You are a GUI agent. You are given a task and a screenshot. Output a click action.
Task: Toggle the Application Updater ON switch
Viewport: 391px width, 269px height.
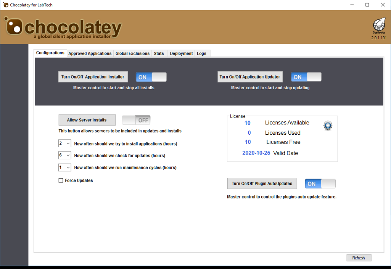pos(306,77)
